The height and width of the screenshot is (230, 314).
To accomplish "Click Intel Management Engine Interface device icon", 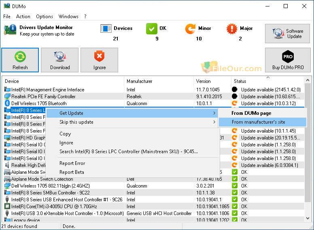I will 7,90.
